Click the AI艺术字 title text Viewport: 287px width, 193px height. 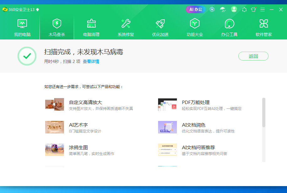(x=78, y=125)
